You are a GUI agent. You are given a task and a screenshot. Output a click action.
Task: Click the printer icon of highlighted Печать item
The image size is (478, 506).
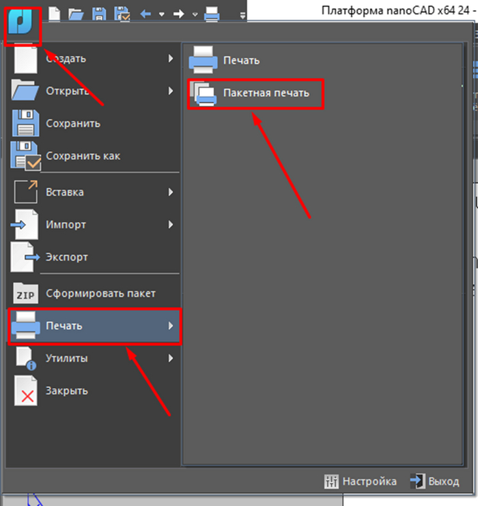pos(25,325)
